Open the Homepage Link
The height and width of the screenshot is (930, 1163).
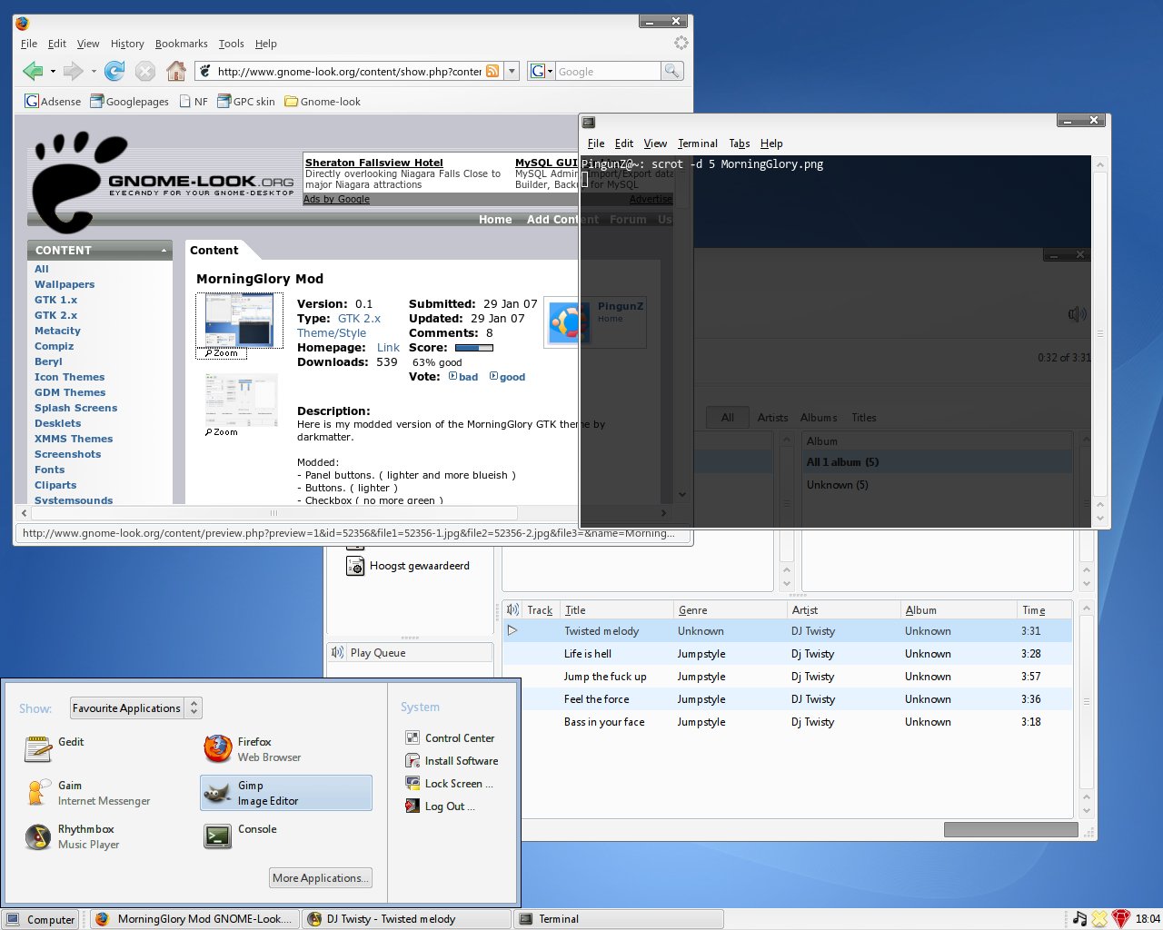388,348
